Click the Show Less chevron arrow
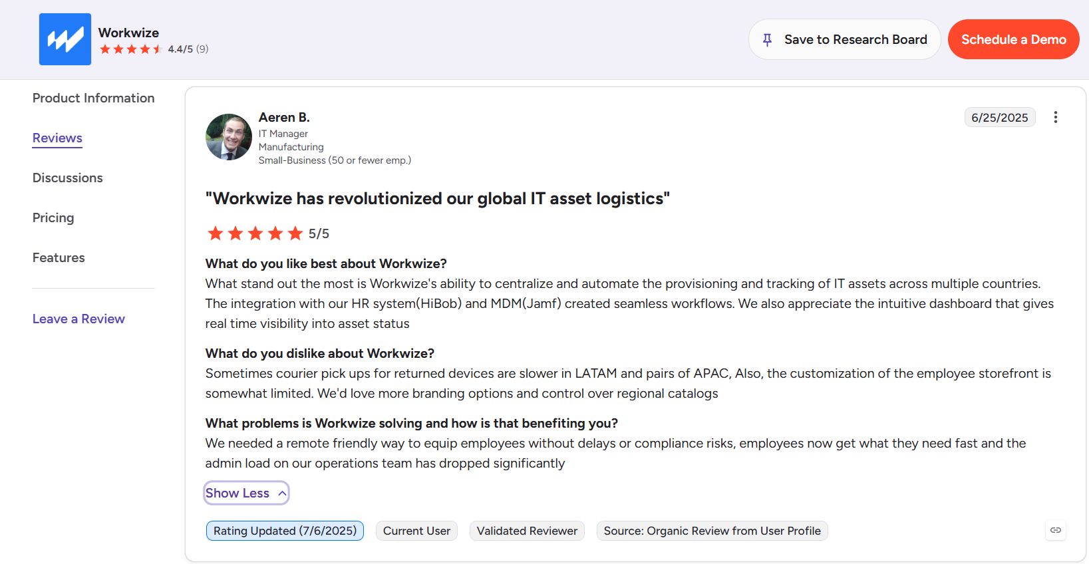The image size is (1089, 564). pyautogui.click(x=282, y=493)
